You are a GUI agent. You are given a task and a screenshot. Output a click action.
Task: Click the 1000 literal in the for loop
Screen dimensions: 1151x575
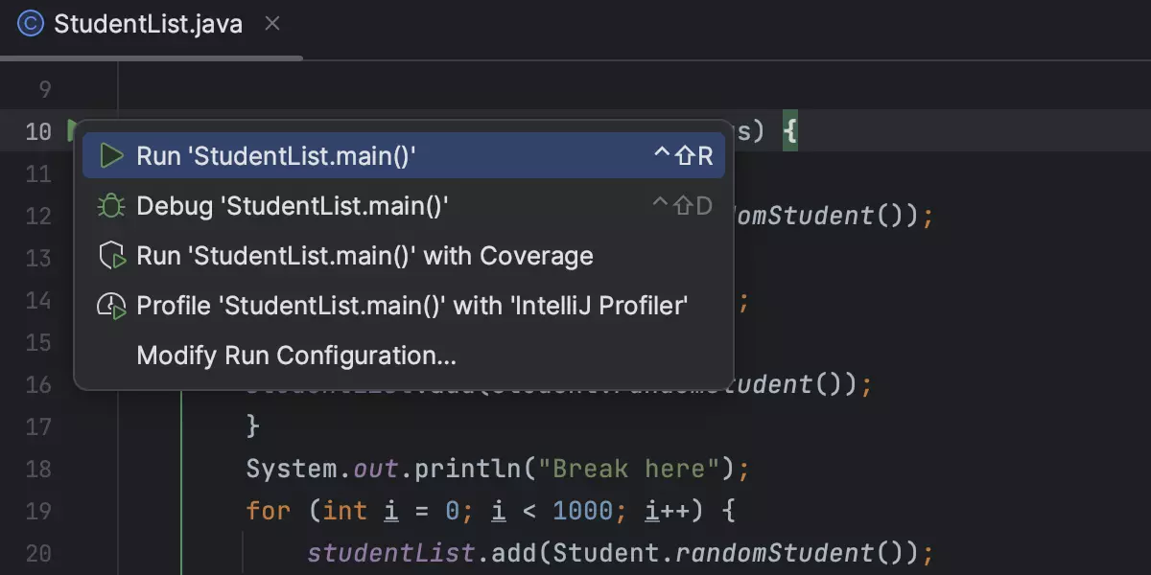583,511
